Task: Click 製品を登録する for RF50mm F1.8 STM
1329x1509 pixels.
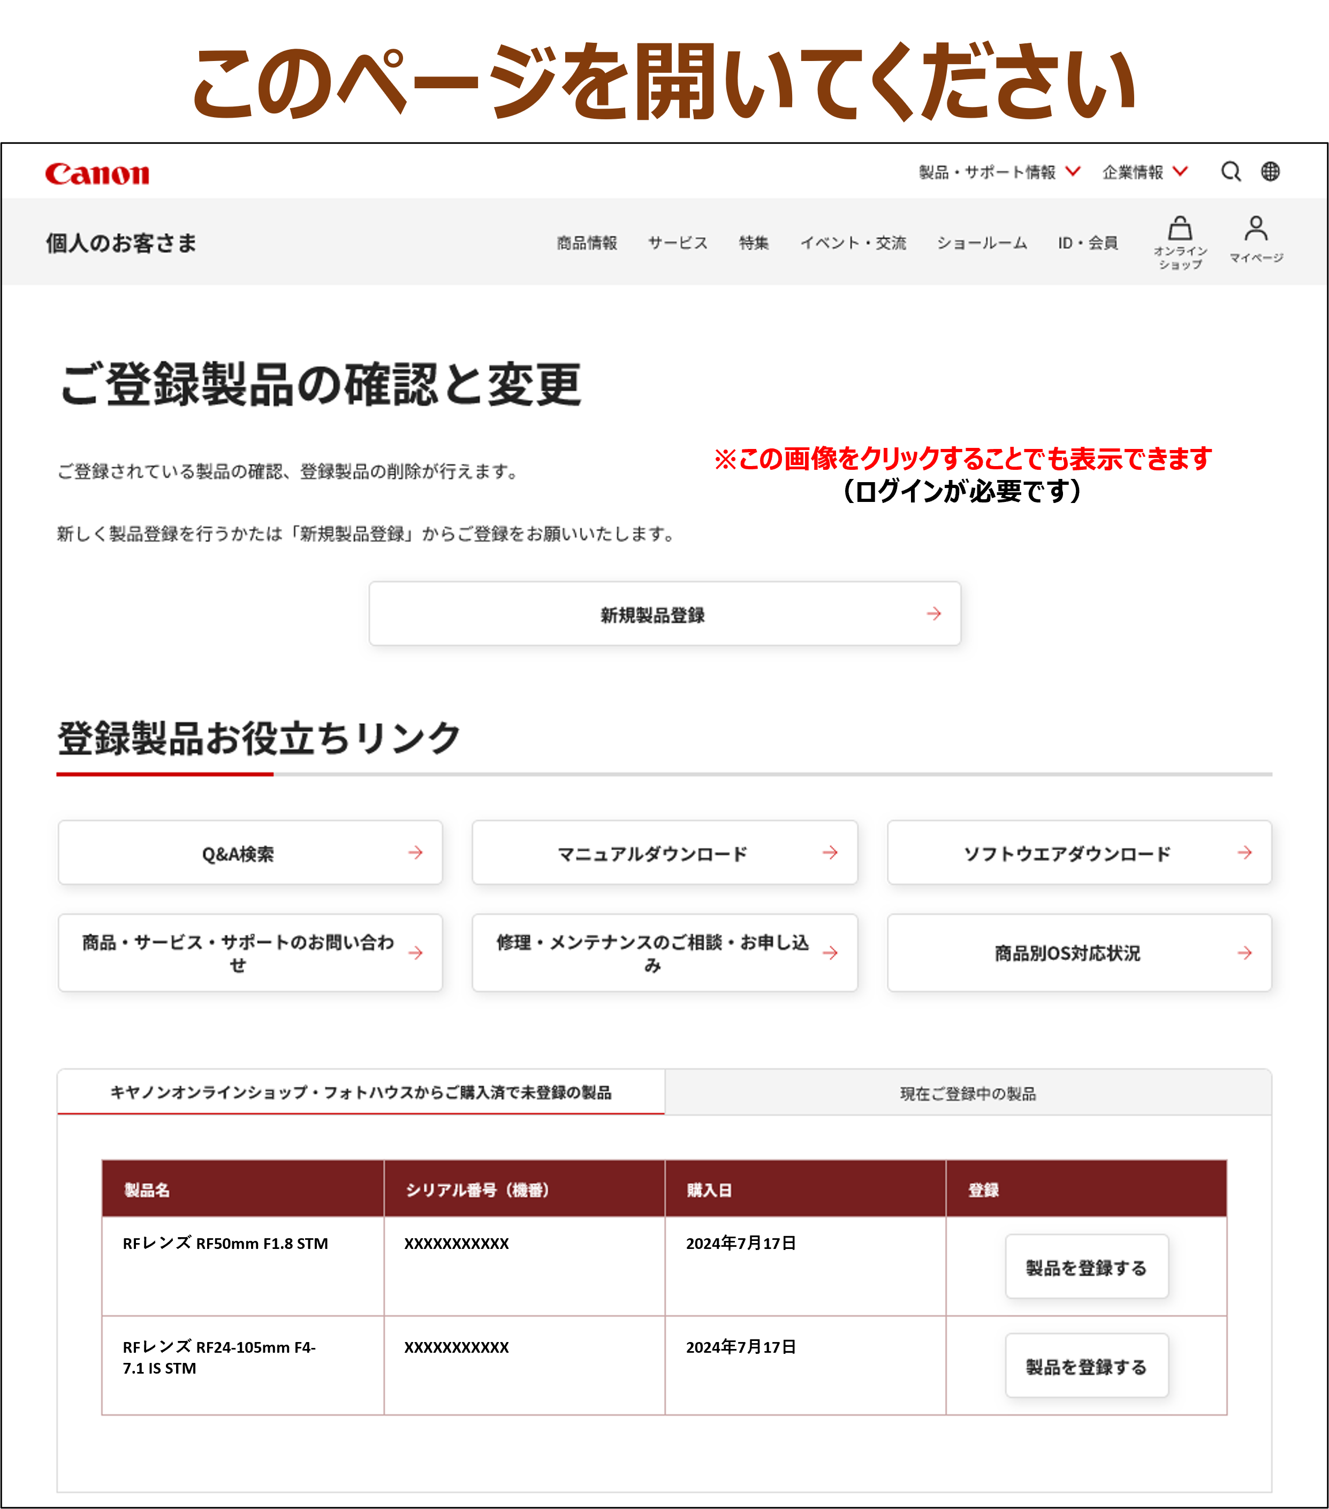Action: (x=1087, y=1267)
